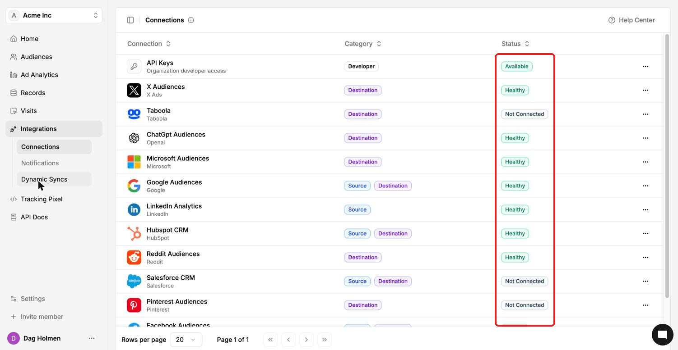
Task: Jump to the last page arrow
Action: pos(325,340)
